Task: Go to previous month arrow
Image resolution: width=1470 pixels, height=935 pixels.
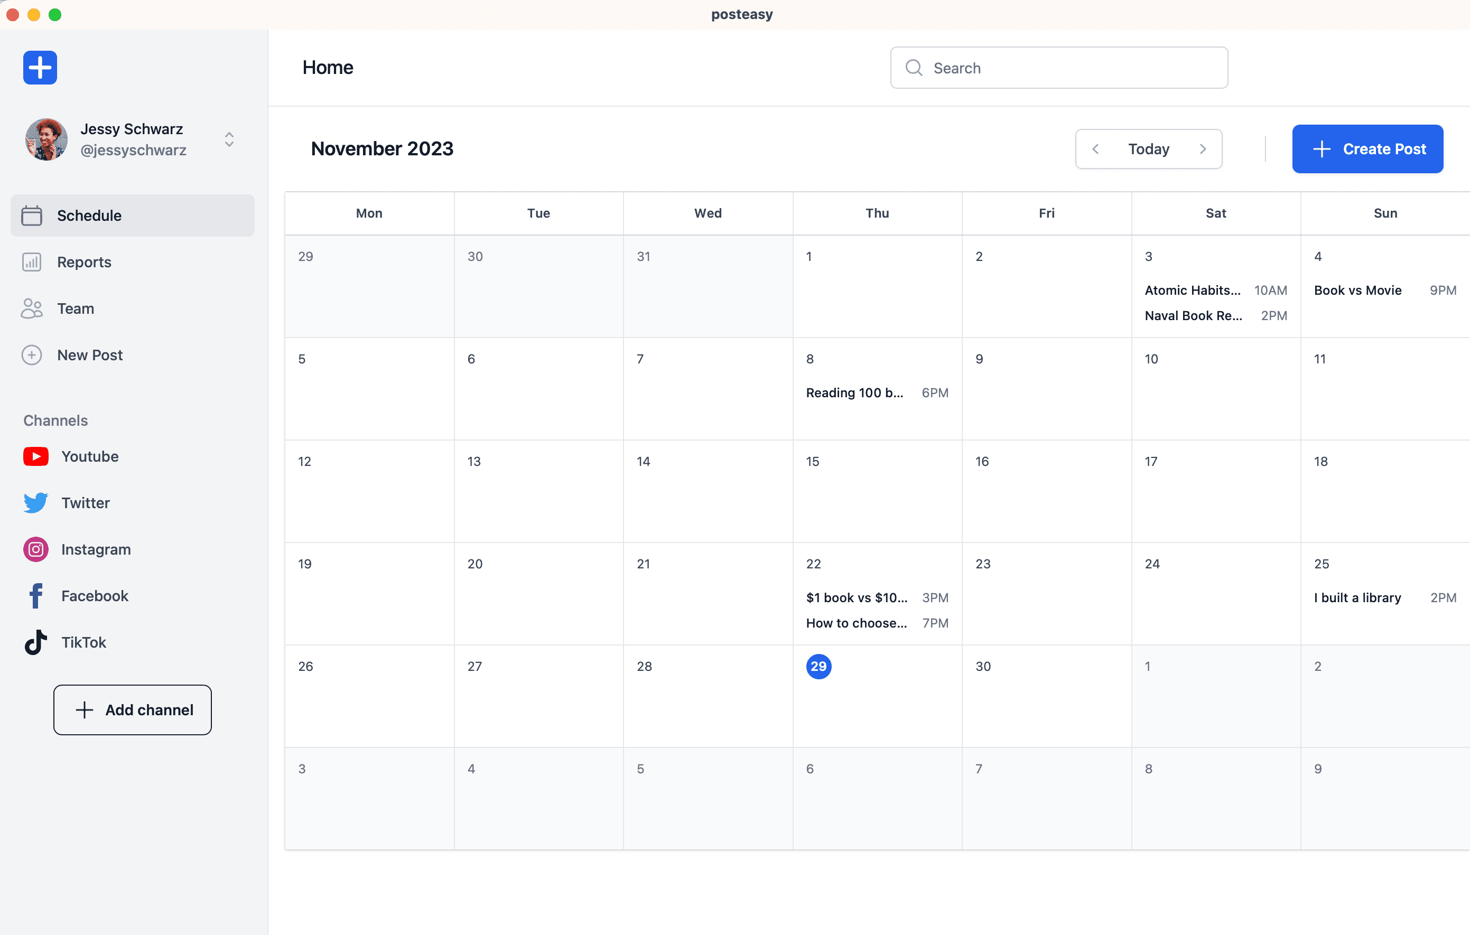Action: [1096, 149]
